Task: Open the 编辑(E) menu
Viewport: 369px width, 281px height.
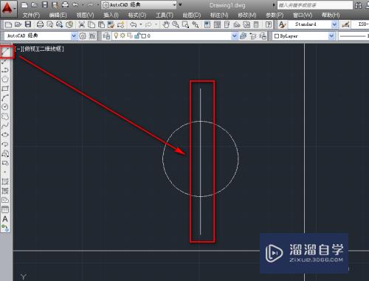Action: (x=58, y=15)
